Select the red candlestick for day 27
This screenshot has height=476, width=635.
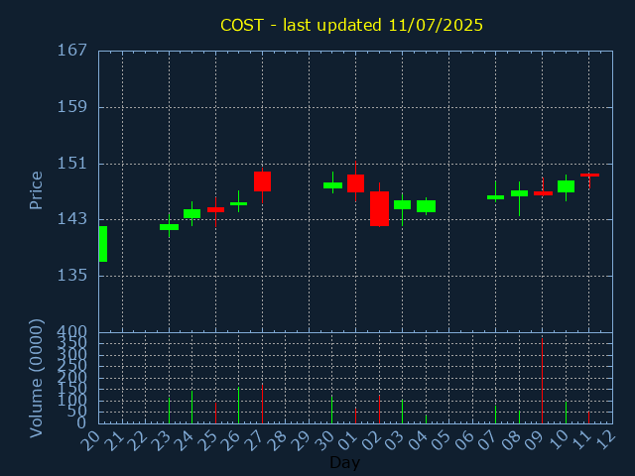point(262,181)
